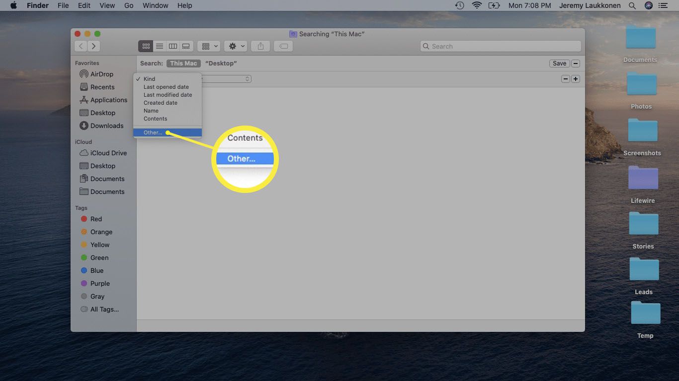The height and width of the screenshot is (381, 679).
Task: Select 'Last opened date' in attribute menu
Action: 166,87
